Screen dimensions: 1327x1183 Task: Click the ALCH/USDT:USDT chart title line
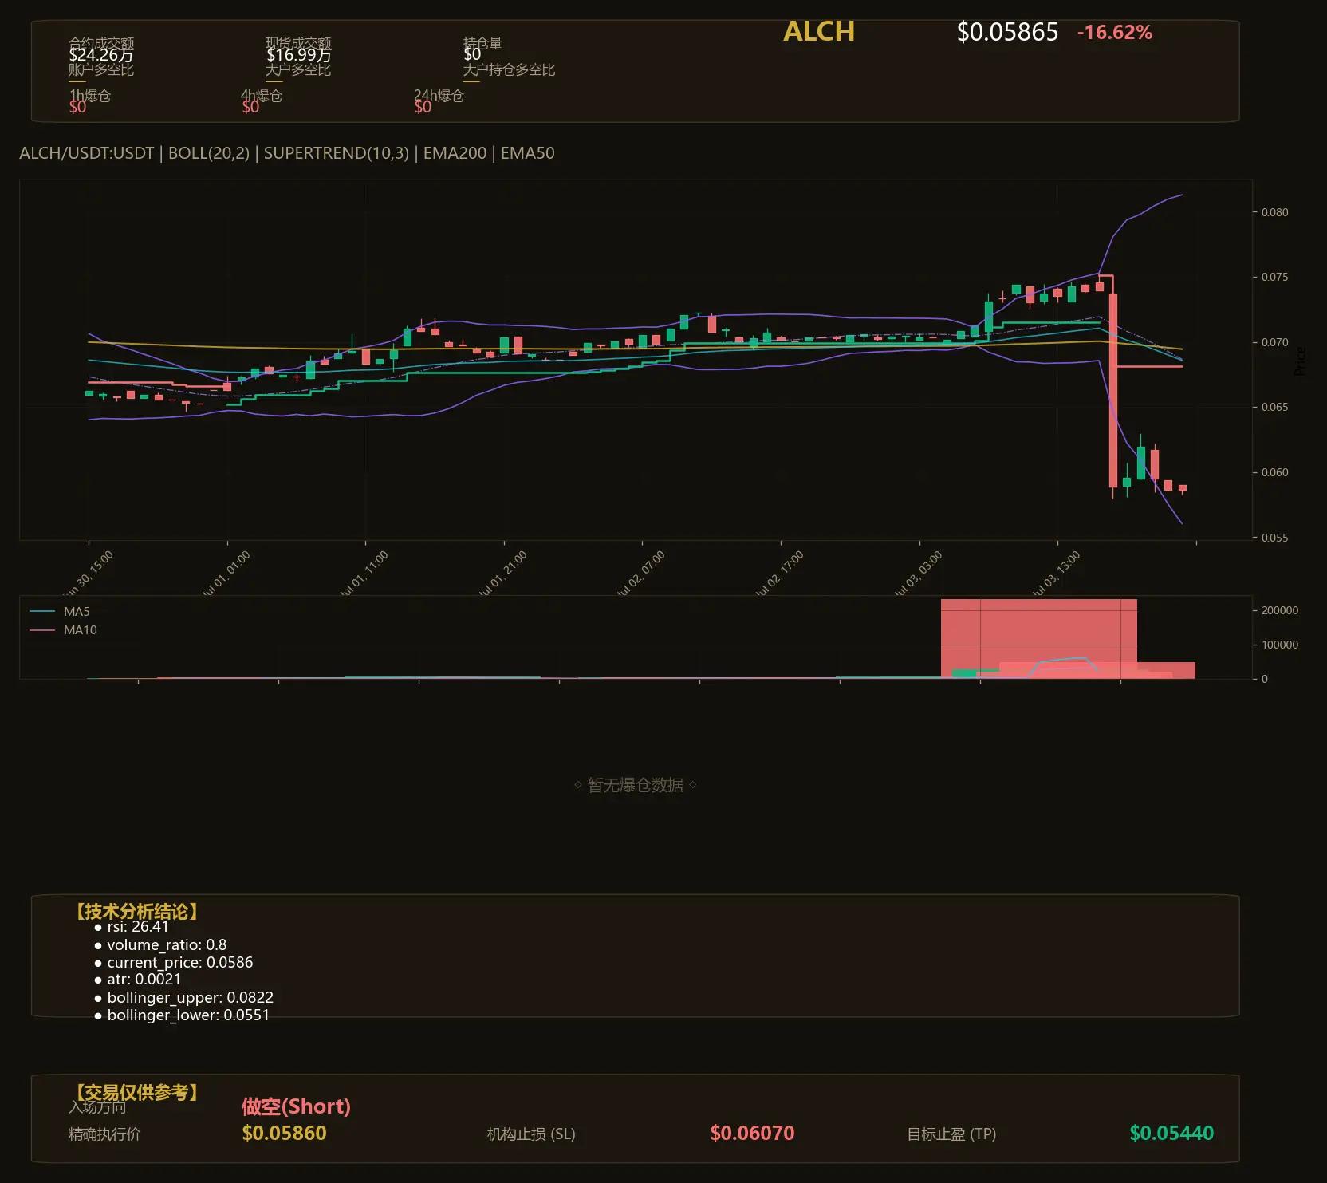287,153
